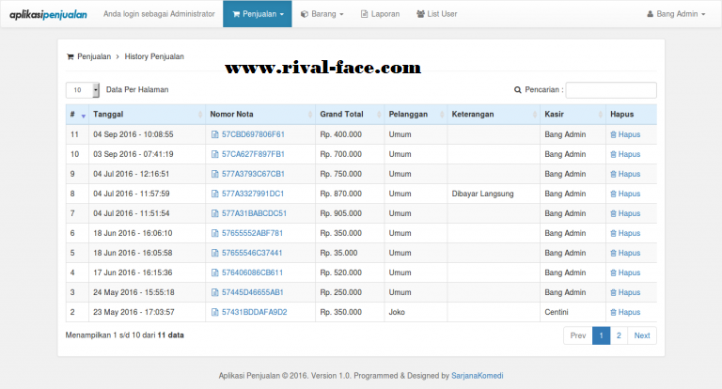This screenshot has width=722, height=389.
Task: Click Rp. 905.000 grand total cell
Action: tap(340, 213)
